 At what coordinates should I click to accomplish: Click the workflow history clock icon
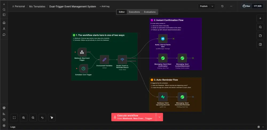(x=222, y=6)
